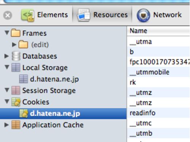
Task: Select the (edit) frame label
Action: pyautogui.click(x=40, y=45)
